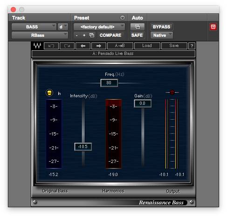
Task: Close the plug-in window with red button
Action: 14,10
